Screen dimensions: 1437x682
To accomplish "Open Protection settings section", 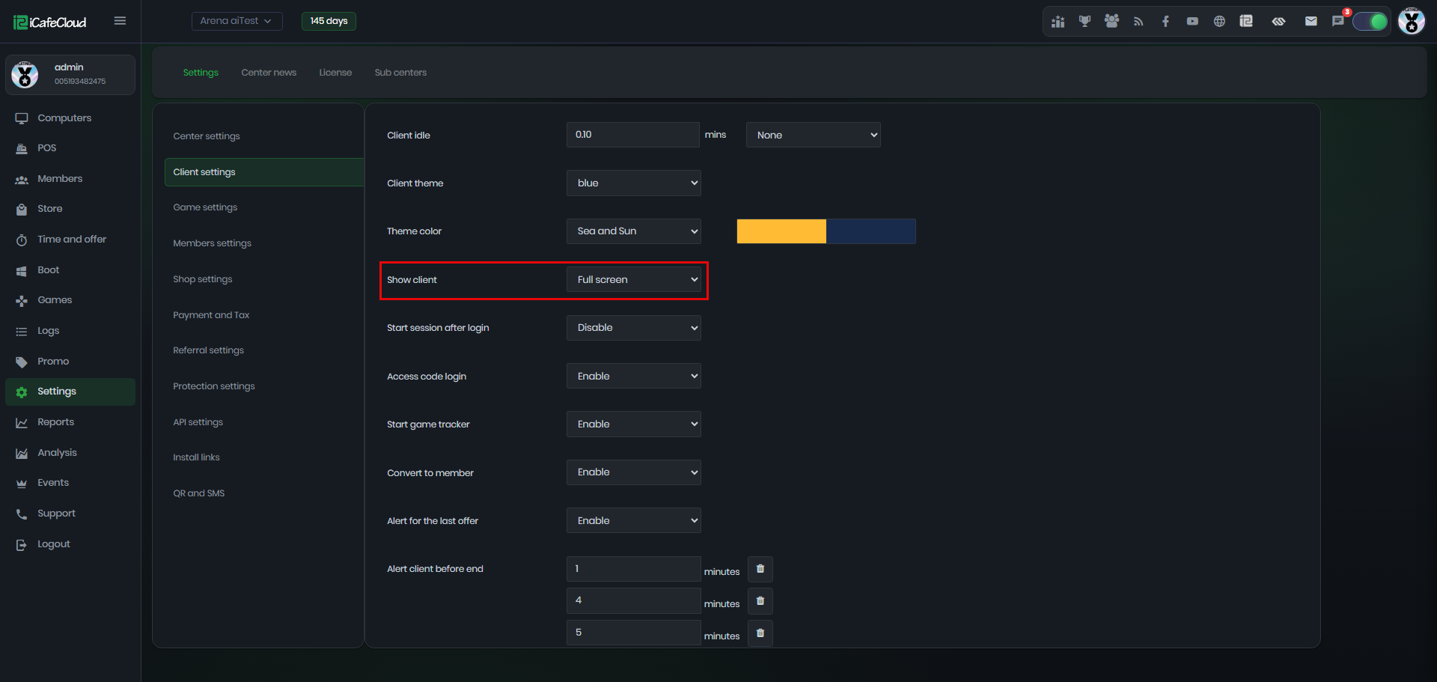I will (263, 386).
